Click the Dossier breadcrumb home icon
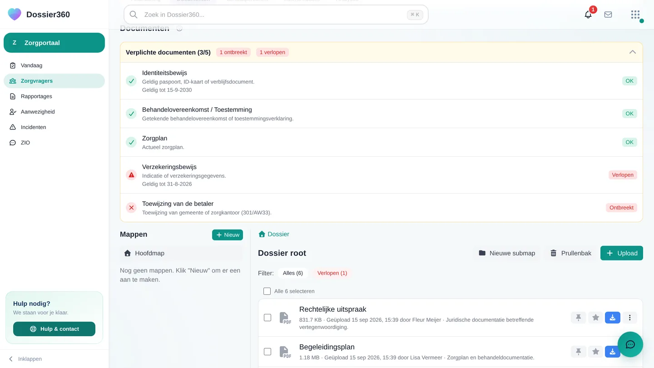The width and height of the screenshot is (654, 368). 262,234
